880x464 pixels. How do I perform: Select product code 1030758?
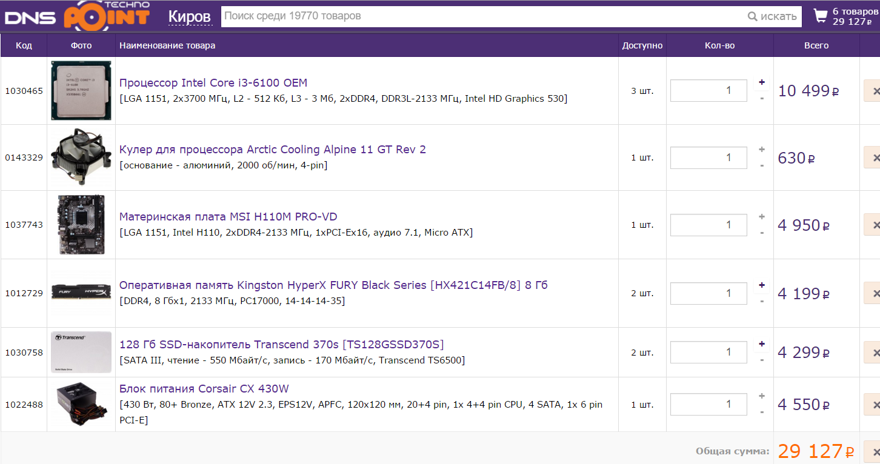24,353
